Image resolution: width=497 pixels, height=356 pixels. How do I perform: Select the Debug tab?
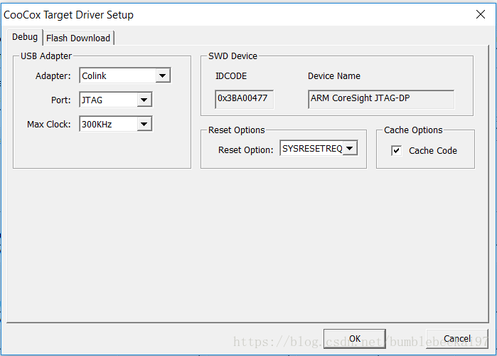pos(25,37)
